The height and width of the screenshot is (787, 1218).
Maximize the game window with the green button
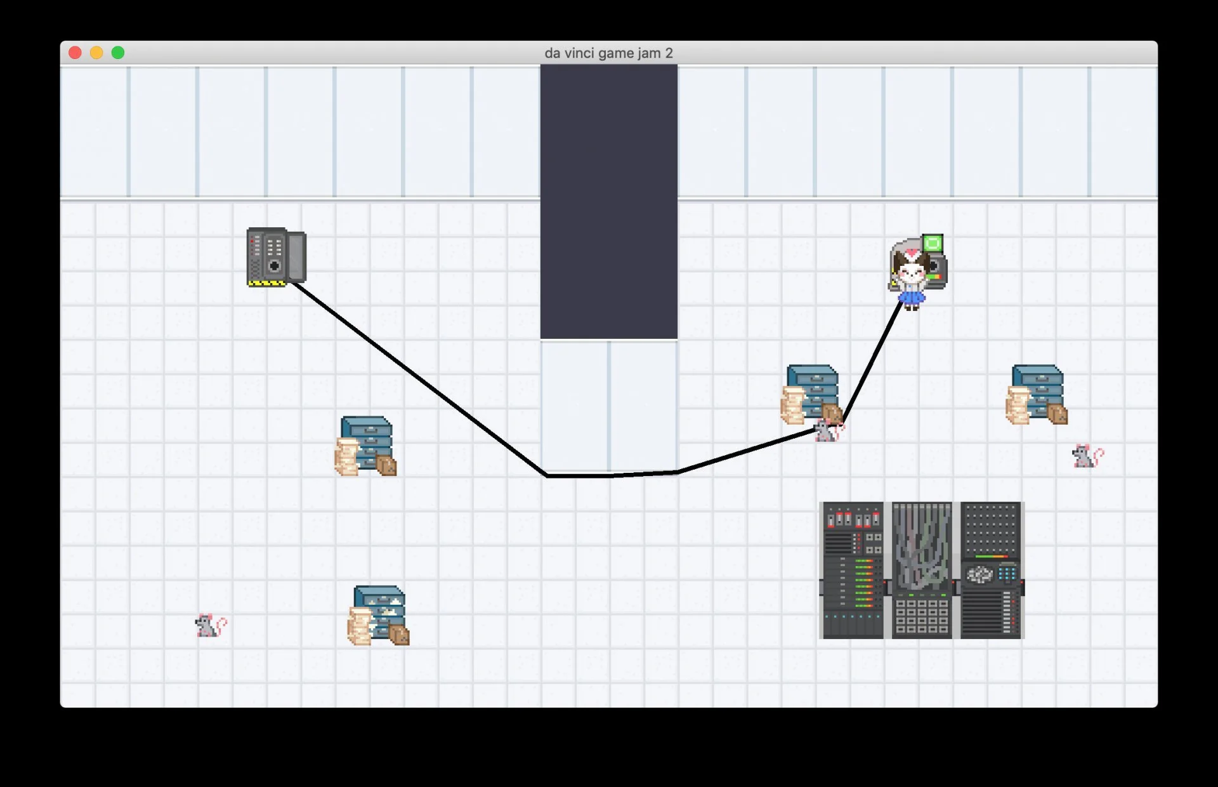(118, 53)
